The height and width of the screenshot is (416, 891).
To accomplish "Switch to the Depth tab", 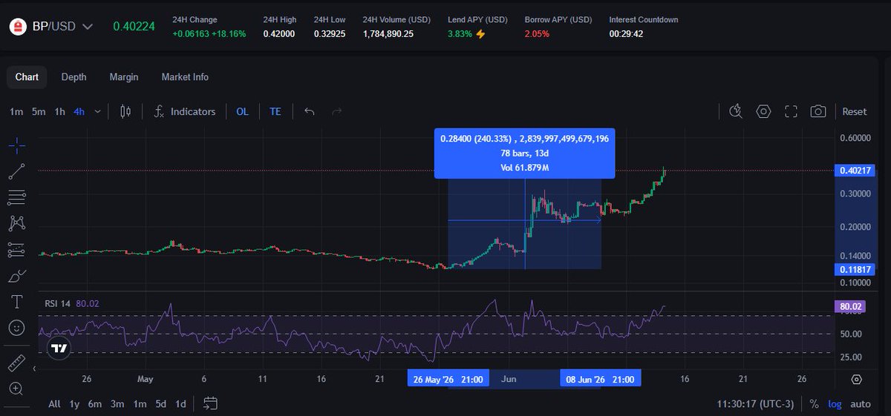I will [x=74, y=77].
